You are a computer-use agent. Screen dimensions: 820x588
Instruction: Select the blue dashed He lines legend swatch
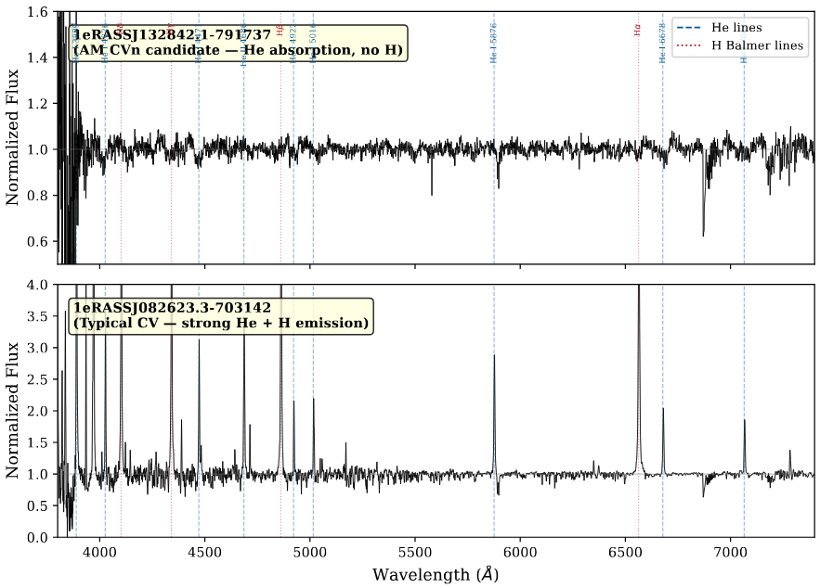click(692, 28)
